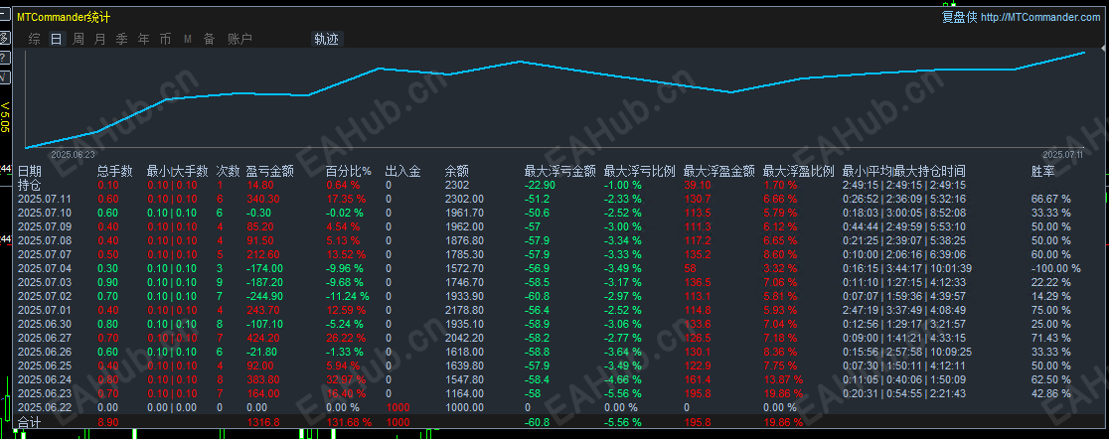Click the 2178.80 balance value
The height and width of the screenshot is (439, 1109).
point(464,310)
